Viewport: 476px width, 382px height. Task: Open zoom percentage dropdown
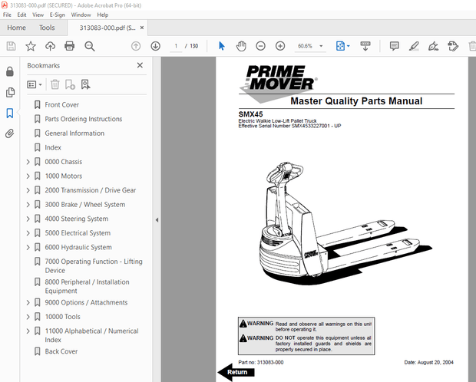click(x=321, y=46)
